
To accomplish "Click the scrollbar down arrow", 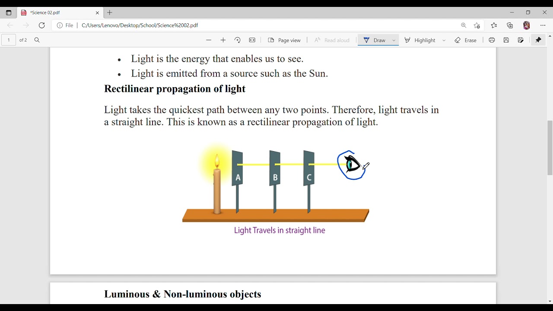I will (550, 301).
